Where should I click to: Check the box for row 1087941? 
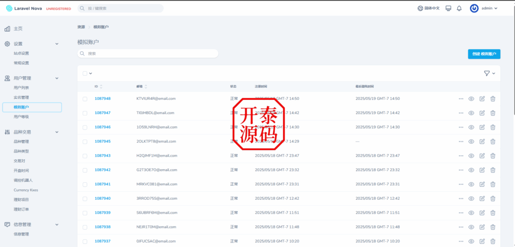[84, 184]
